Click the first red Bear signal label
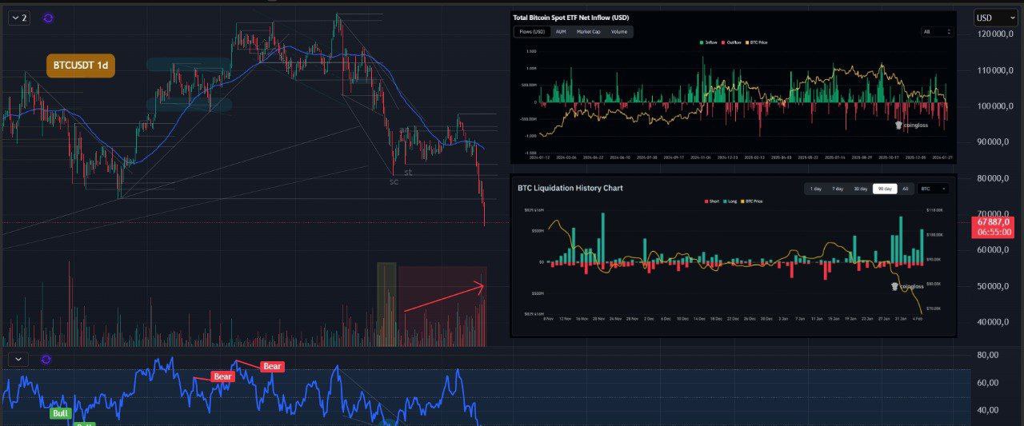The image size is (1024, 426). tap(222, 376)
